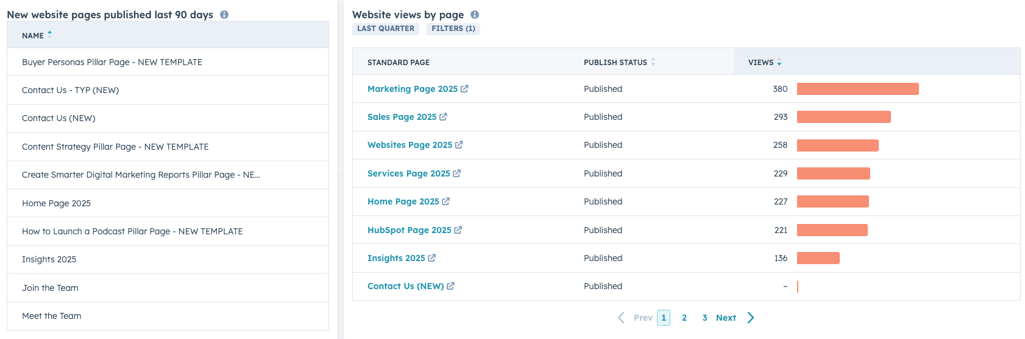Image resolution: width=1025 pixels, height=339 pixels.
Task: Go to page 2 of results
Action: point(684,318)
